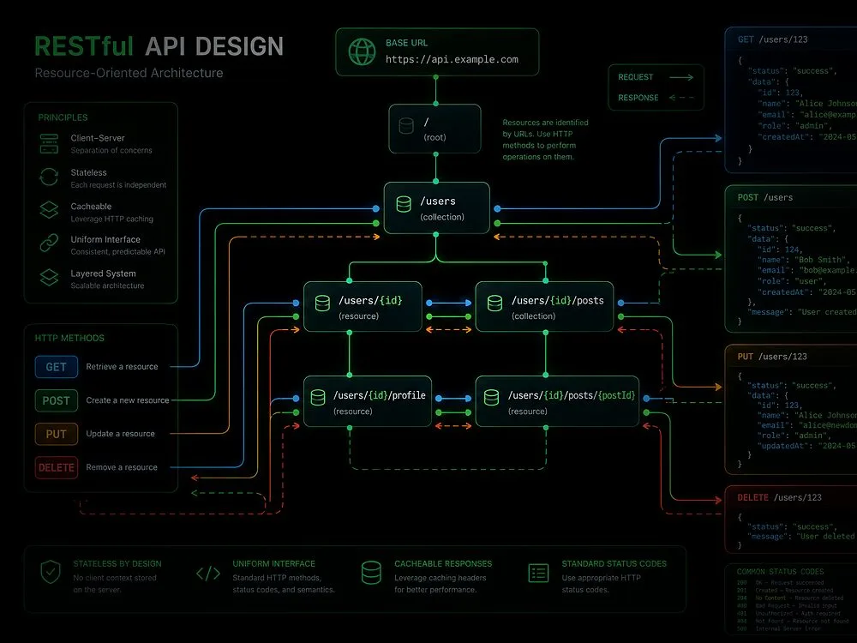This screenshot has width=857, height=643.
Task: Click the server icon next to Client-Server
Action: (49, 144)
